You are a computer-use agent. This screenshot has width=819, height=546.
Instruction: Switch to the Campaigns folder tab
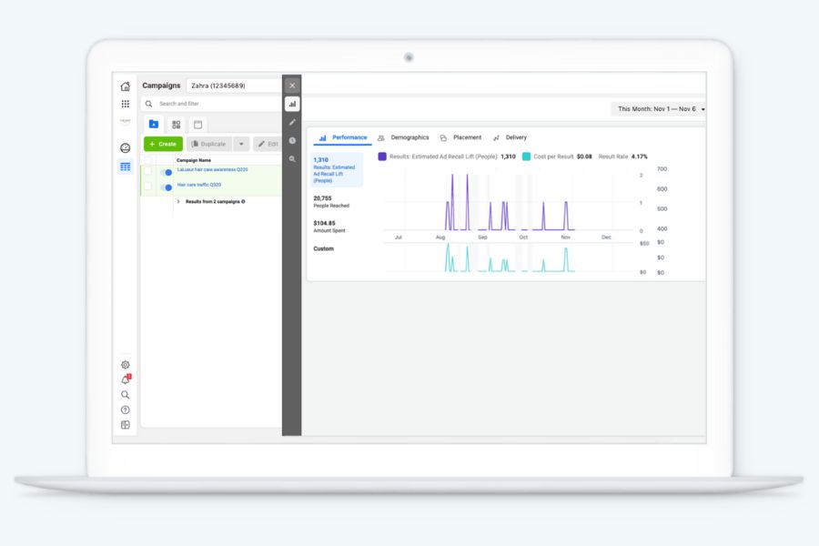click(154, 125)
